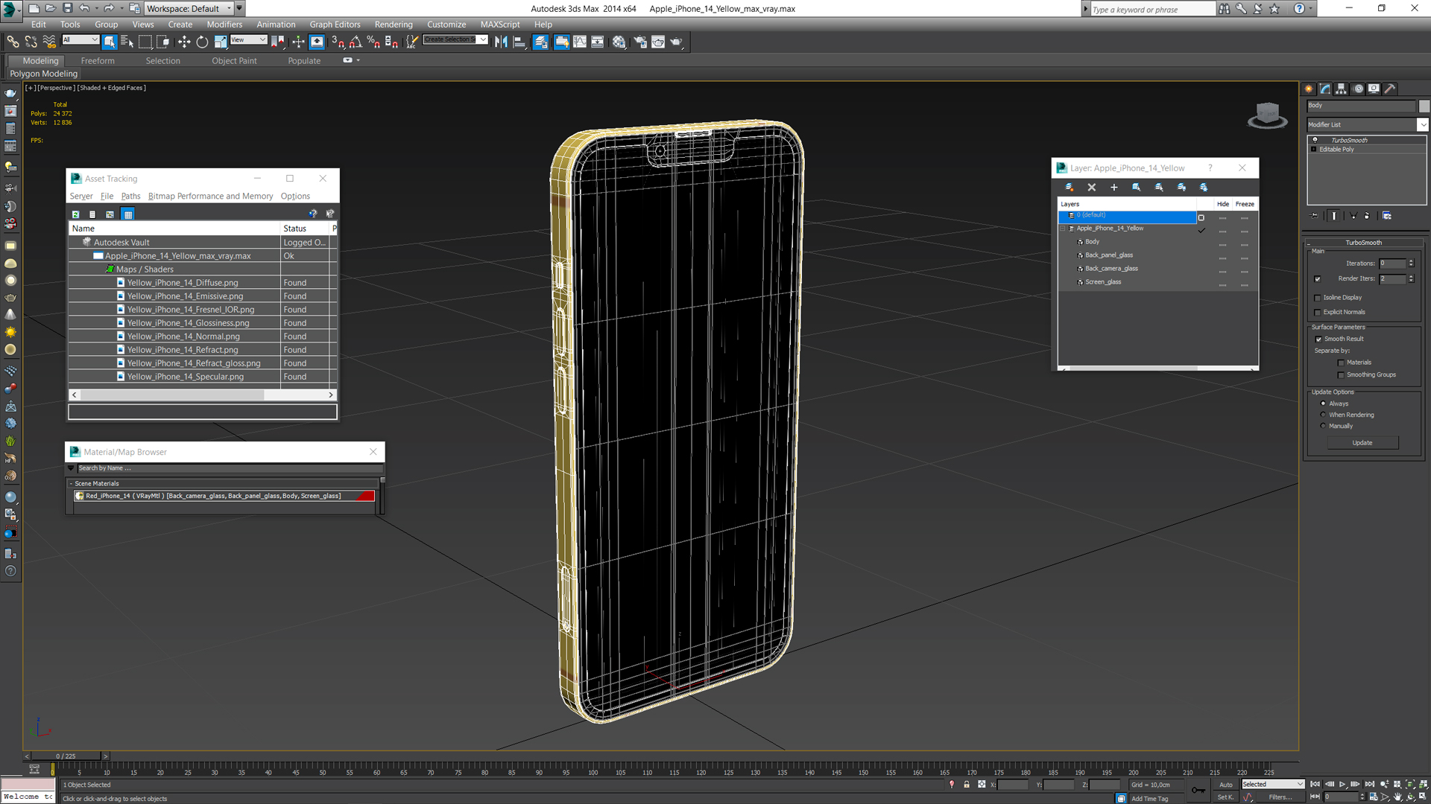
Task: Click Create New Layer icon in Layer dialog
Action: click(x=1069, y=187)
